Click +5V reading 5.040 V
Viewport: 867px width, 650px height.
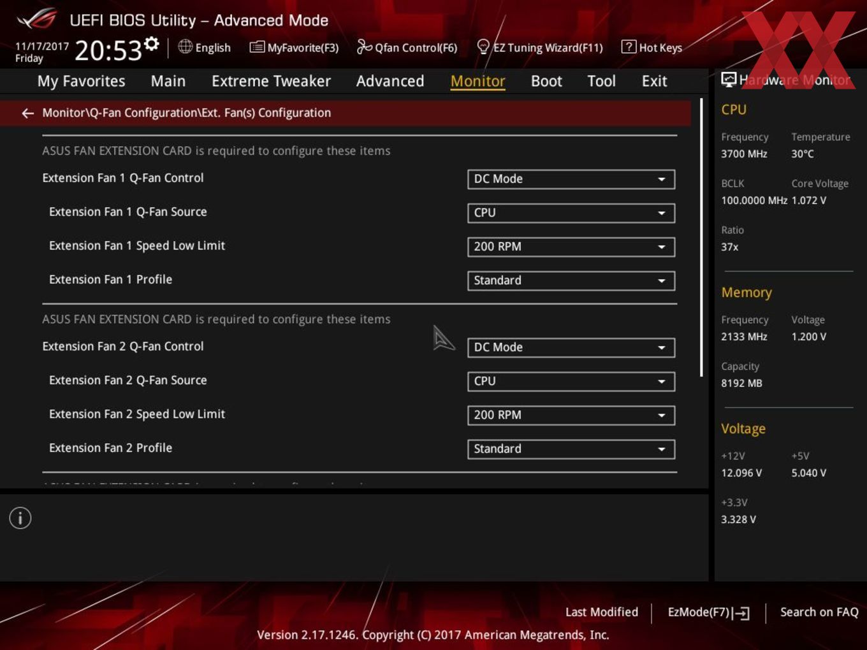pos(809,473)
